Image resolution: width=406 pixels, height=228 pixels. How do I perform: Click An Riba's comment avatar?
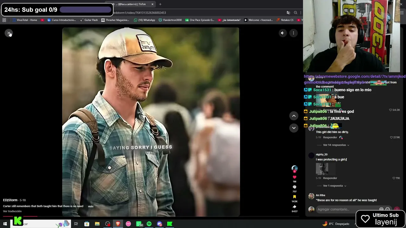tap(311, 196)
